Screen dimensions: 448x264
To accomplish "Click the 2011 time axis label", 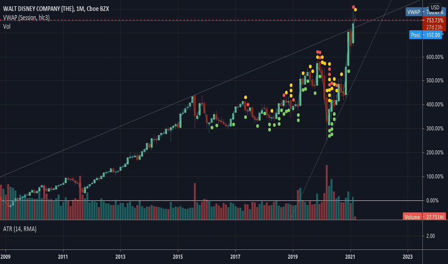I will [x=63, y=257].
